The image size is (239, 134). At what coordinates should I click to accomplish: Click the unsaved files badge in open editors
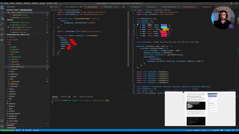tap(26, 10)
